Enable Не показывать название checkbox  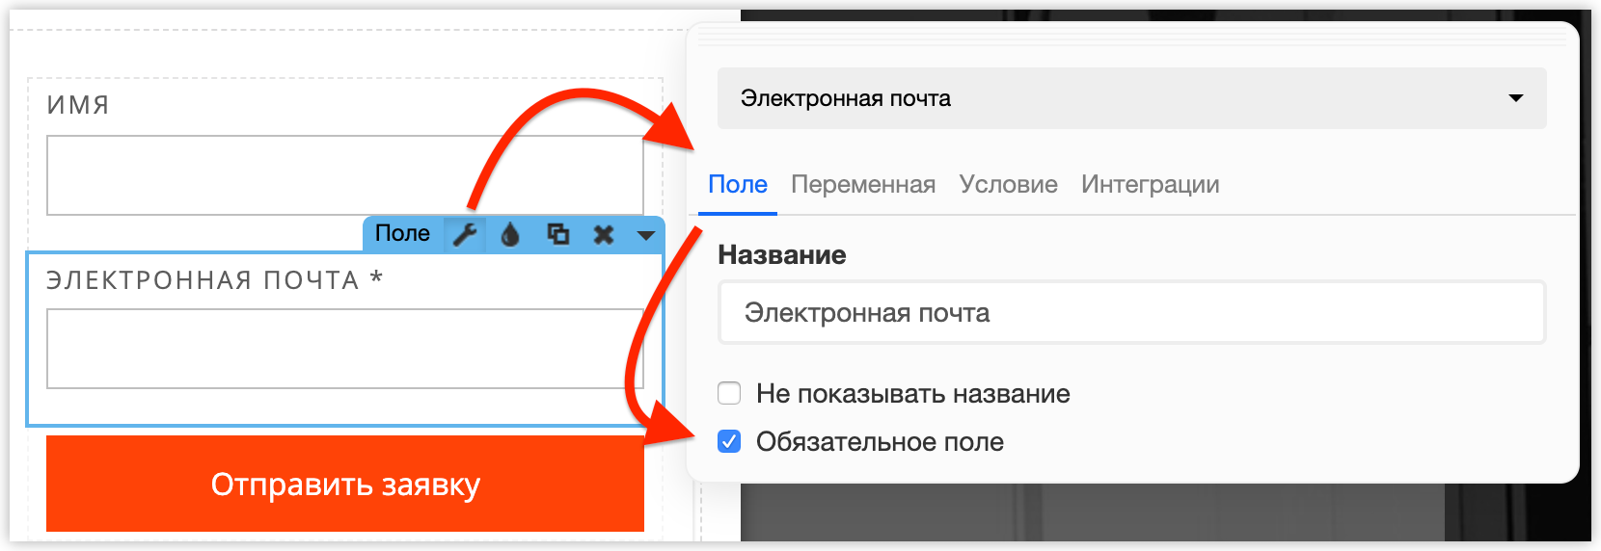tap(729, 393)
